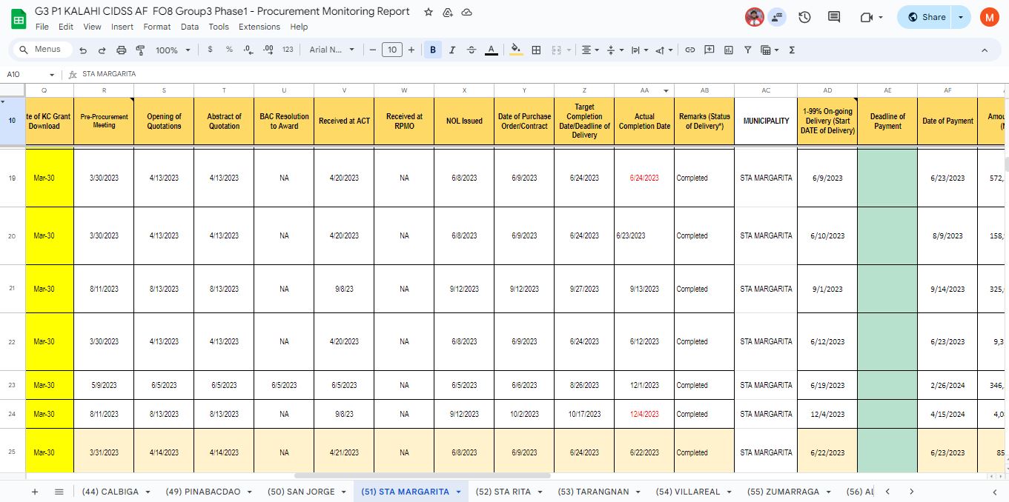This screenshot has height=502, width=1009.
Task: Star the document with the star icon
Action: (x=429, y=12)
